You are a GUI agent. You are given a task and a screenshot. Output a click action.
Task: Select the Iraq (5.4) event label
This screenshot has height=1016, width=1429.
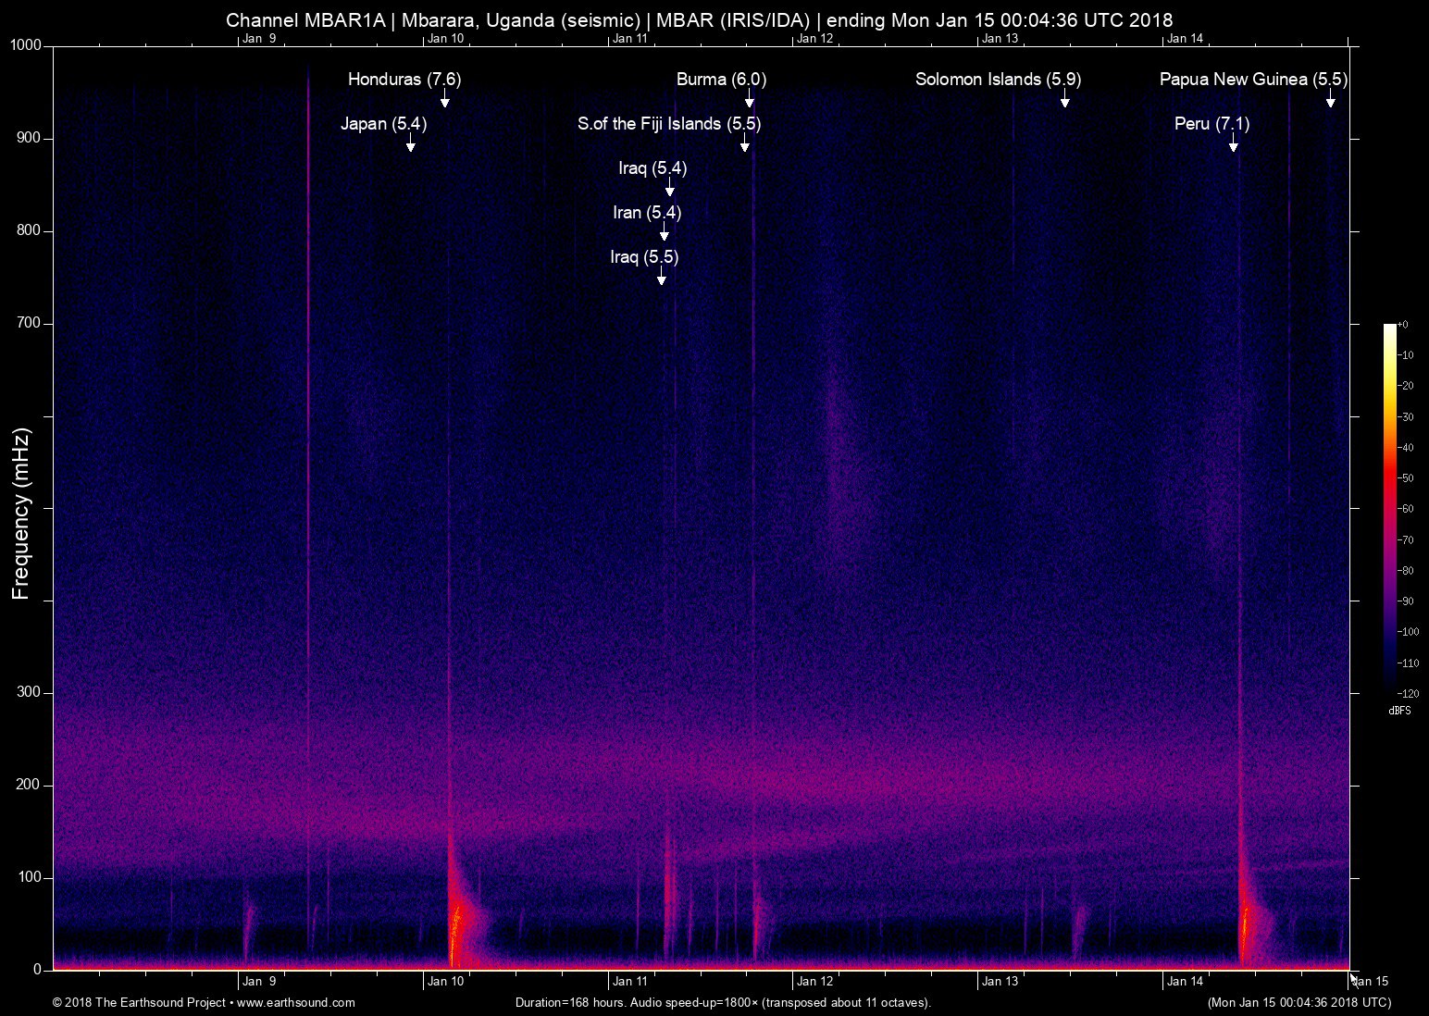tap(652, 168)
